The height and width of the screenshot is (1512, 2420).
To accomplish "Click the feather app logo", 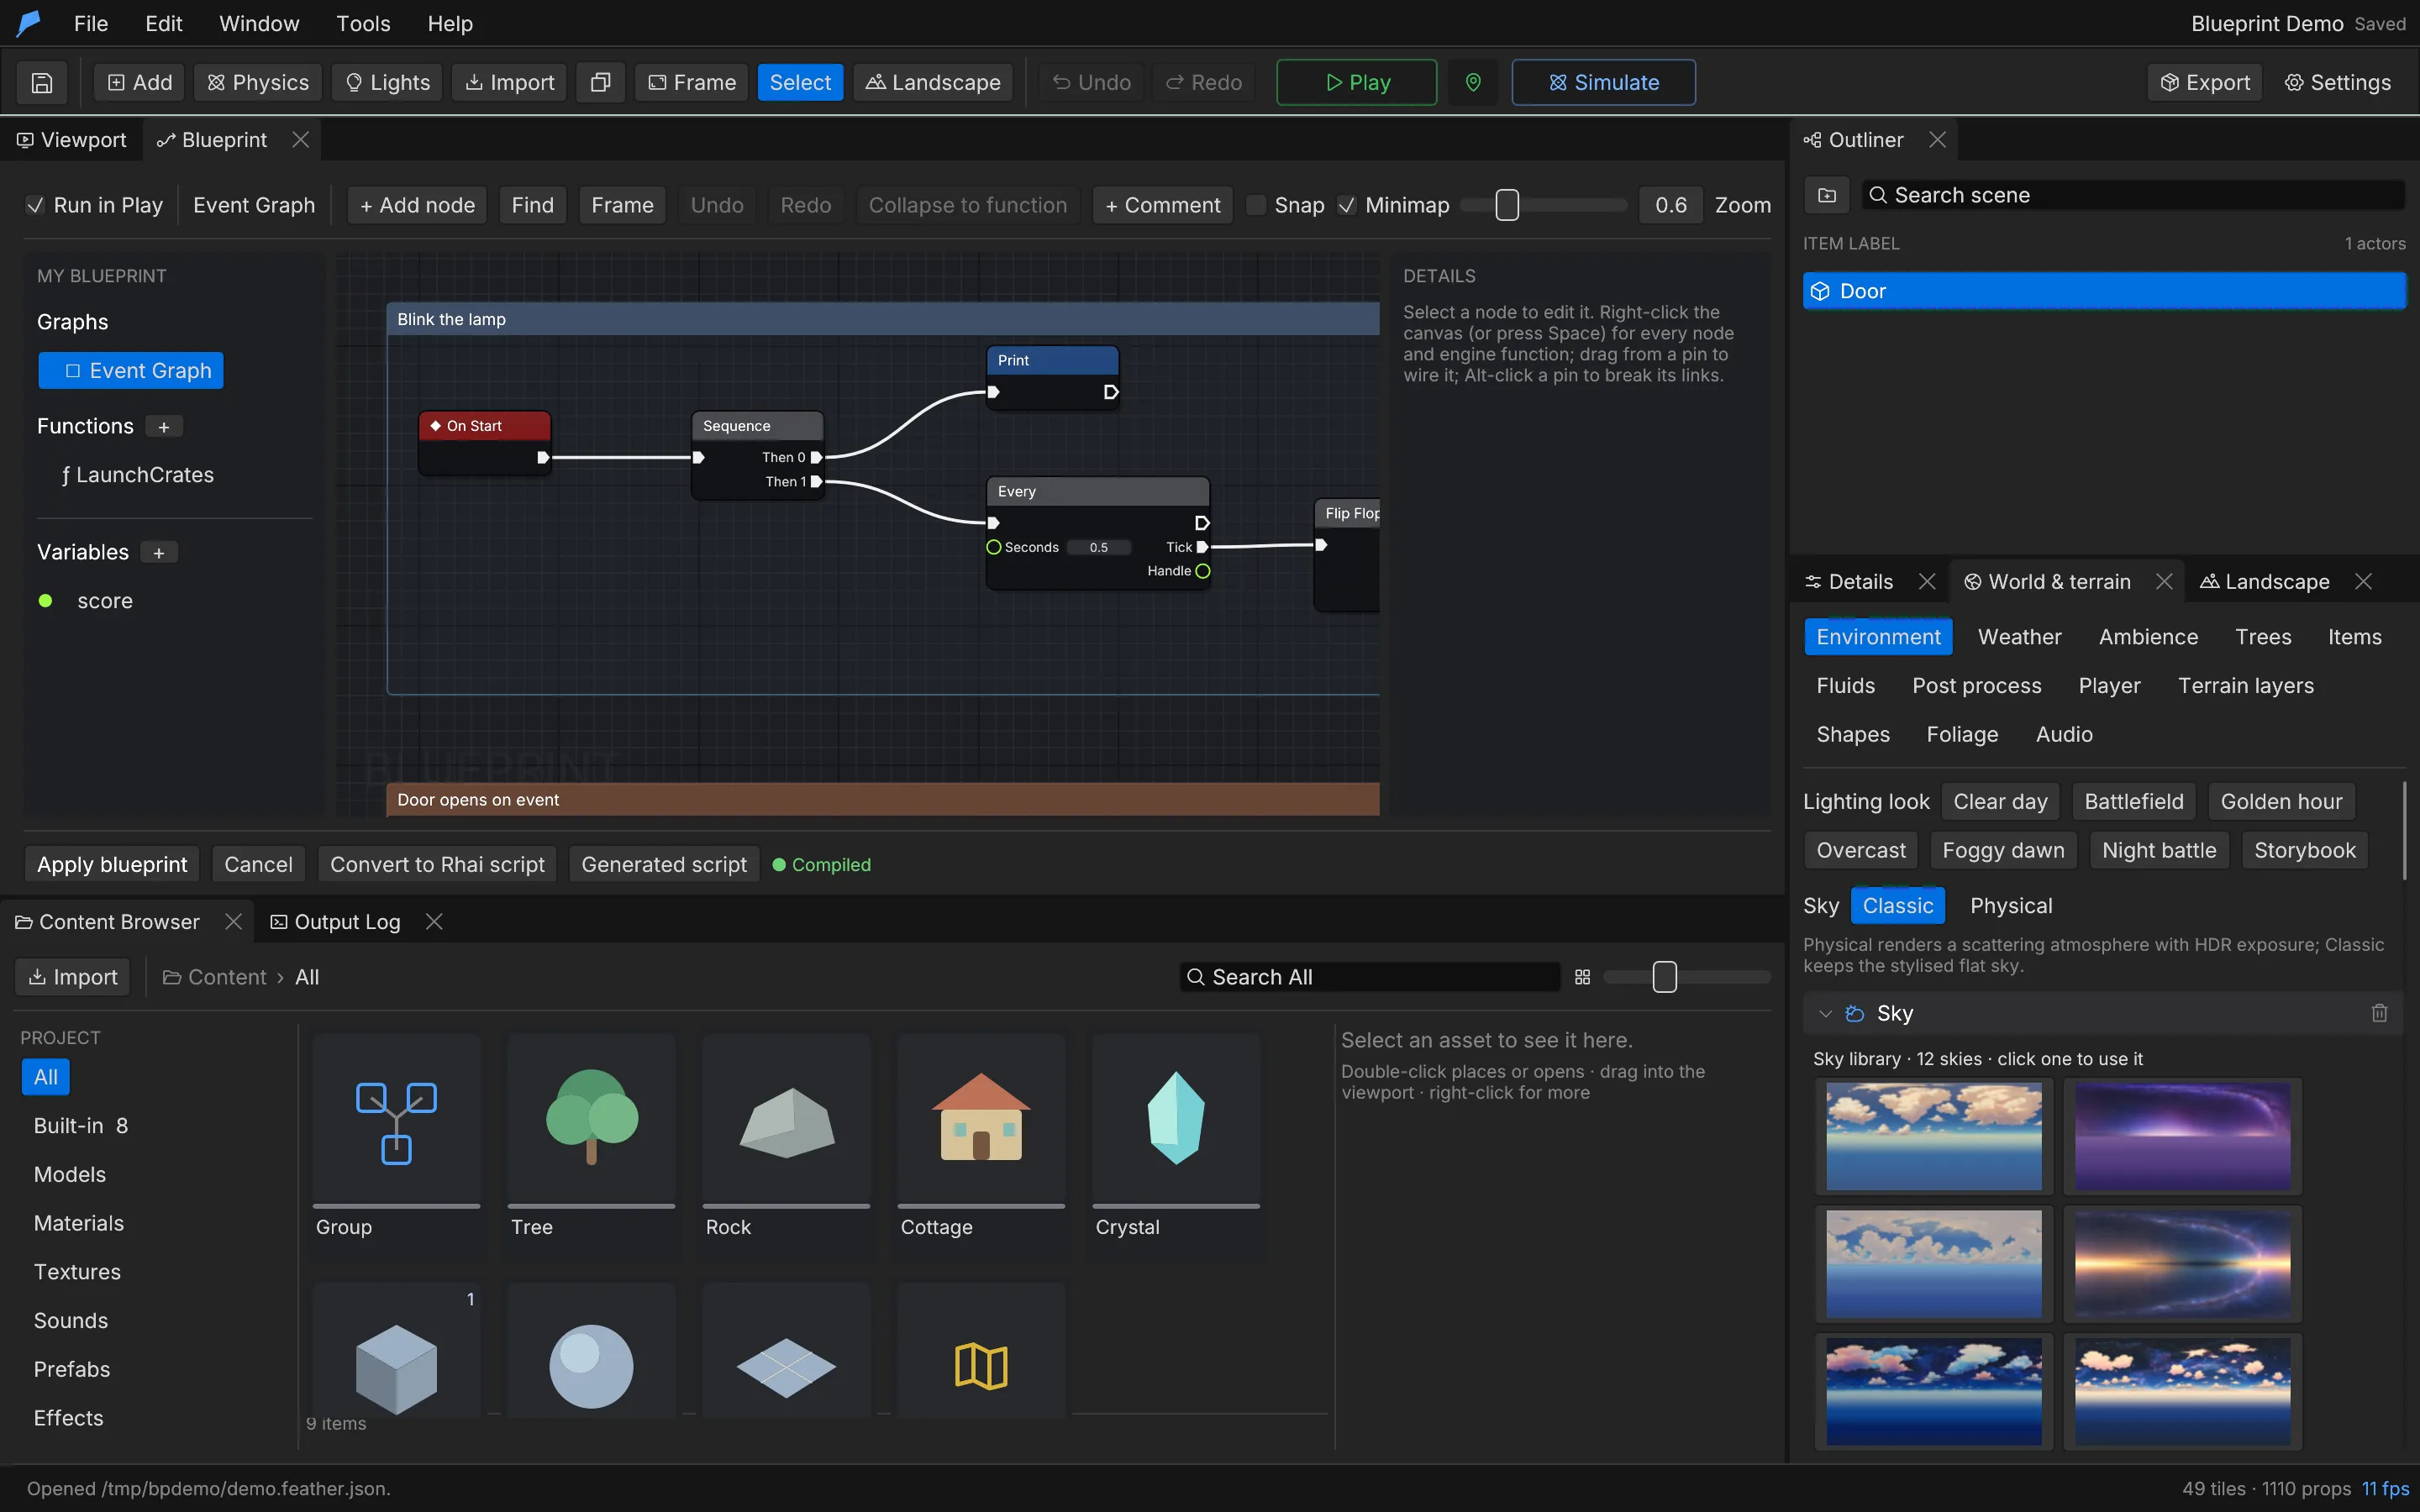I will tap(29, 23).
